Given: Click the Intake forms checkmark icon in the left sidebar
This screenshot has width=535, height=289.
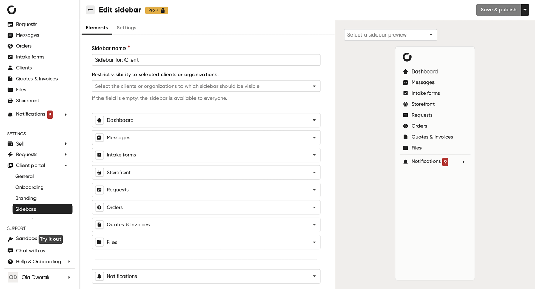Looking at the screenshot, I should pyautogui.click(x=10, y=57).
